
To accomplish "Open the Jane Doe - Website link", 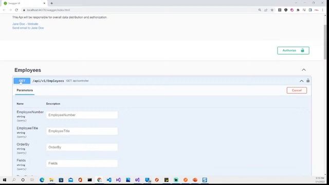I will (25, 24).
